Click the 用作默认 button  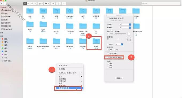click(x=119, y=78)
